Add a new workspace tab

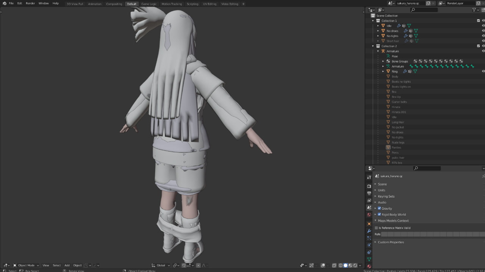(243, 4)
